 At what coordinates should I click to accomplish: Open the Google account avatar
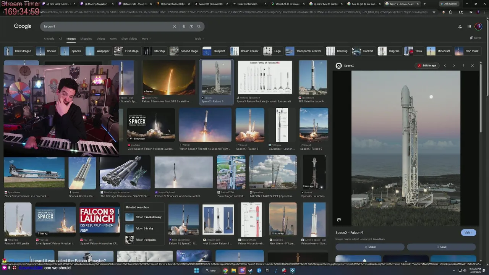pyautogui.click(x=478, y=26)
